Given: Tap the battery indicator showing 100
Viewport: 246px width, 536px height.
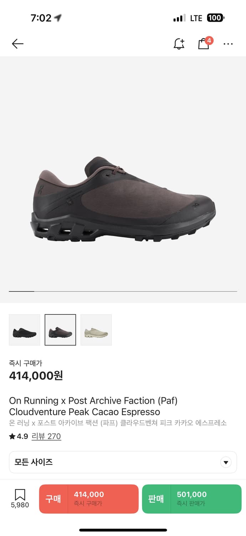Looking at the screenshot, I should click(215, 18).
